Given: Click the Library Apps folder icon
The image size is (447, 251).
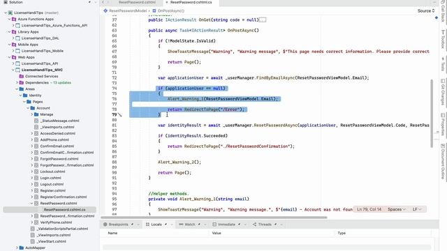Looking at the screenshot, I should 14,32.
